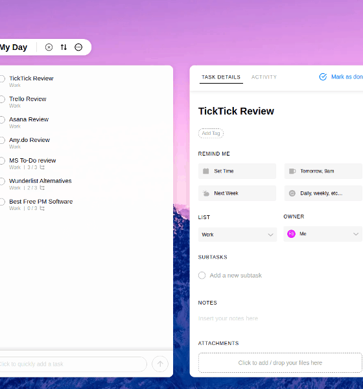
Task: Switch to the Activity tab
Action: (264, 77)
